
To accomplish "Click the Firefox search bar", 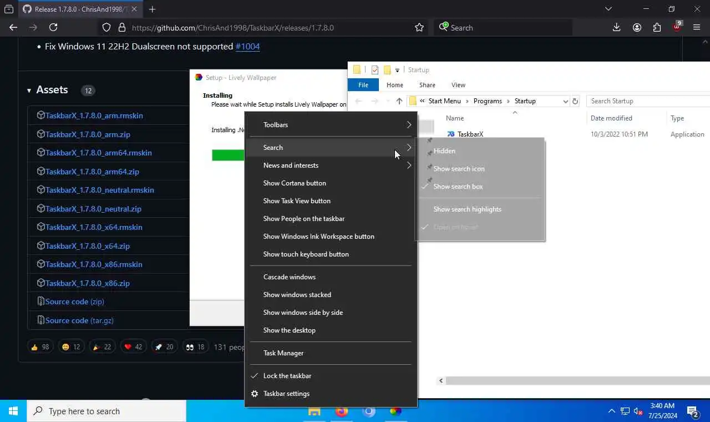I will 503,27.
